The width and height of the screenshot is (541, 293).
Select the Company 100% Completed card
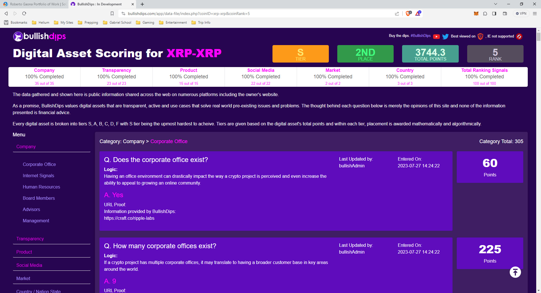(x=45, y=77)
